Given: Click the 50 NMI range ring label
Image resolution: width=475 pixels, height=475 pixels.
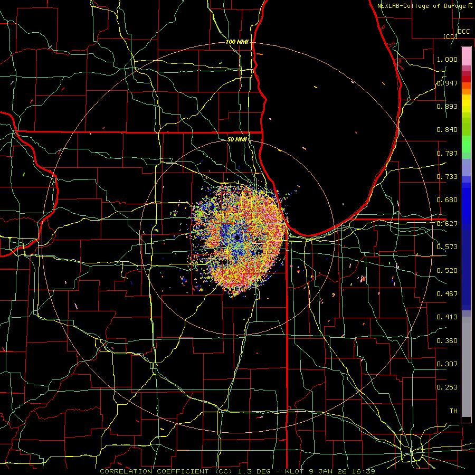Looking at the screenshot, I should [237, 139].
